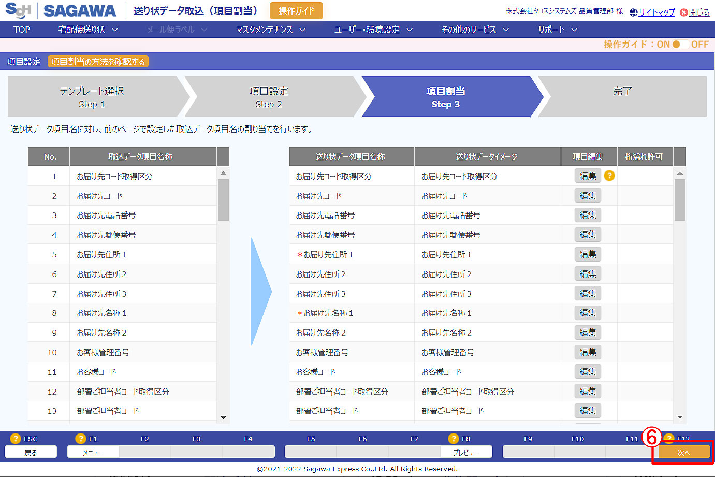
Task: Click the globe icon next to サイトマップ
Action: click(633, 12)
